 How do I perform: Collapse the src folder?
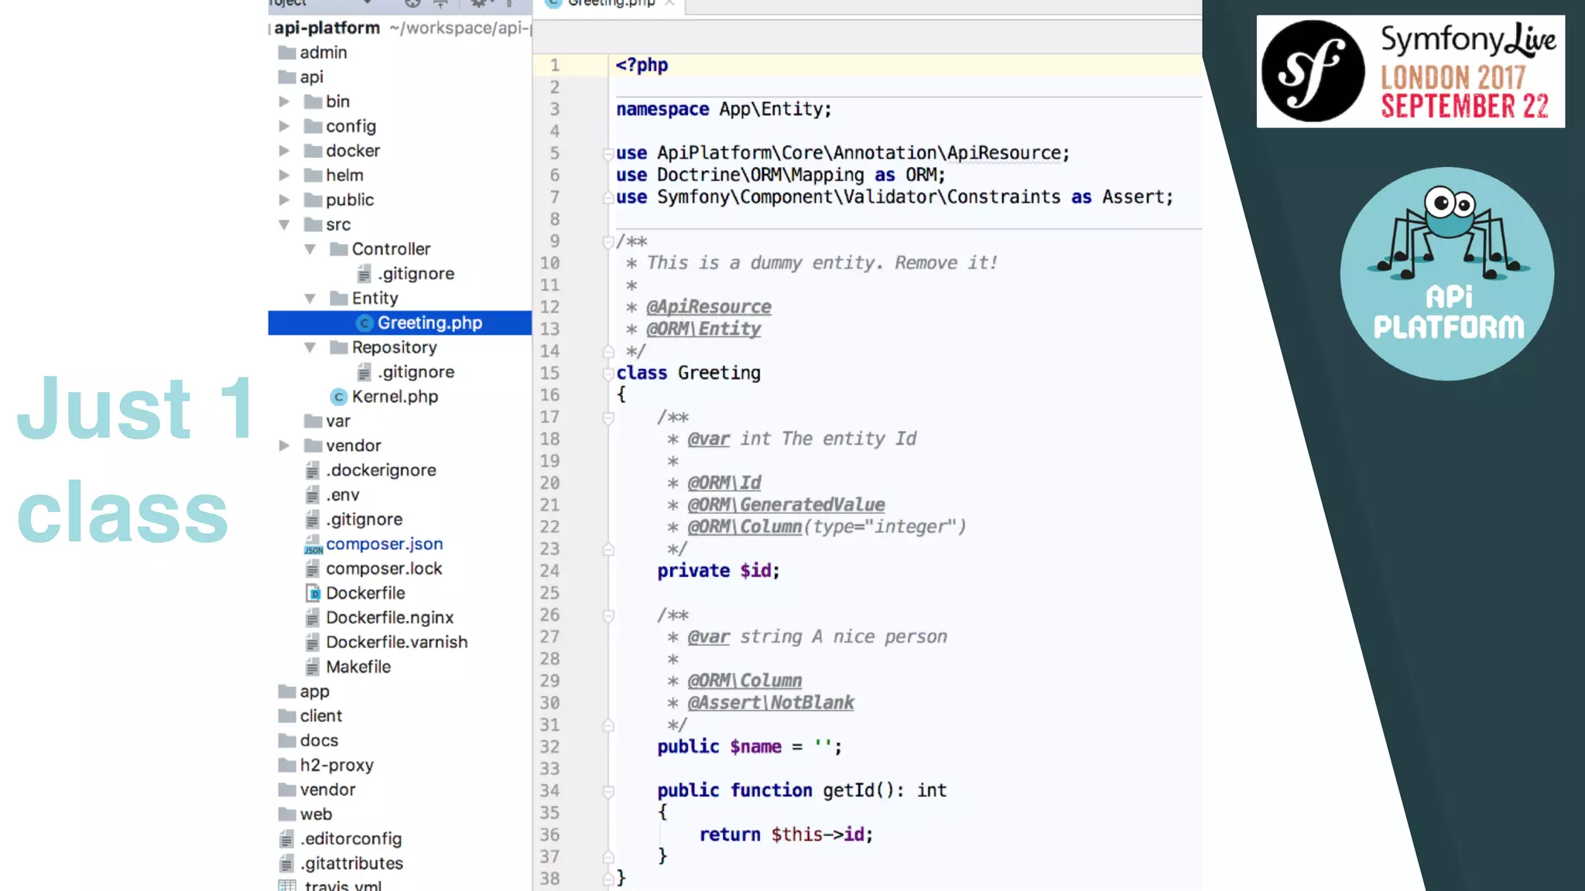tap(284, 225)
